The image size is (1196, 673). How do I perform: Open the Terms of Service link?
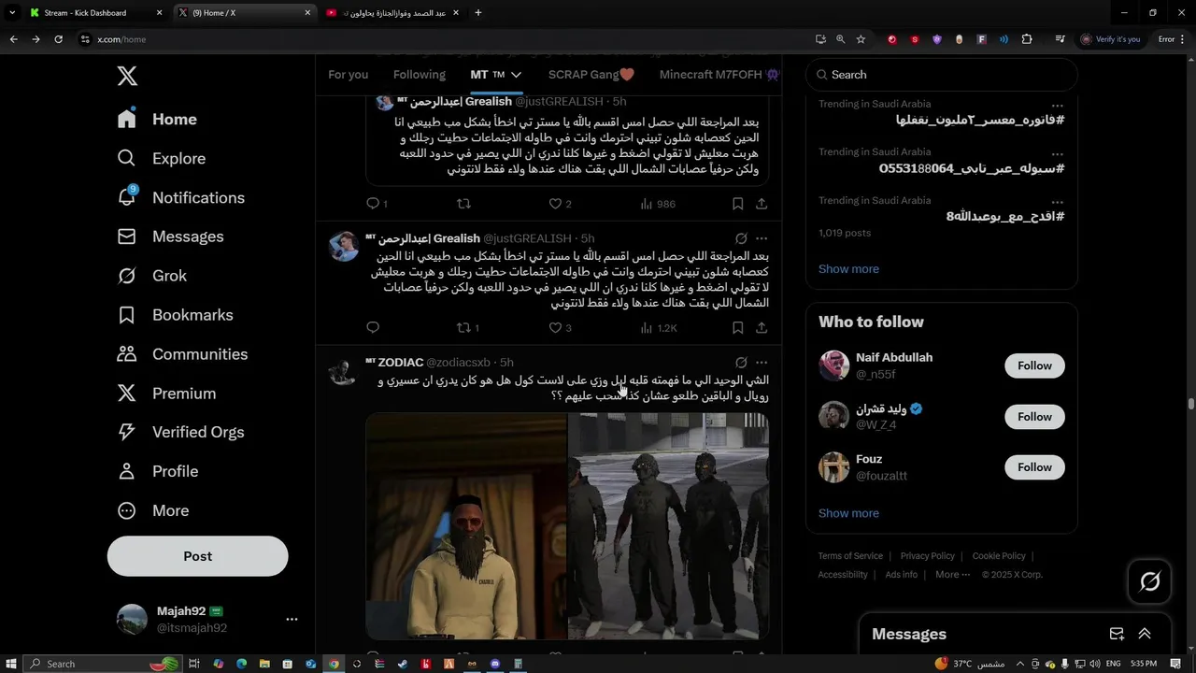point(850,556)
